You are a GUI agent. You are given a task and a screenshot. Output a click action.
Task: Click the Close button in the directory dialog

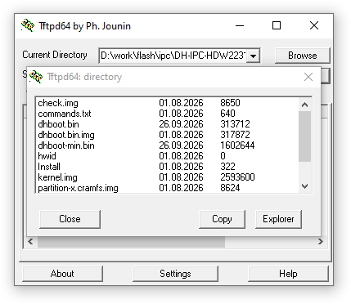pyautogui.click(x=70, y=219)
